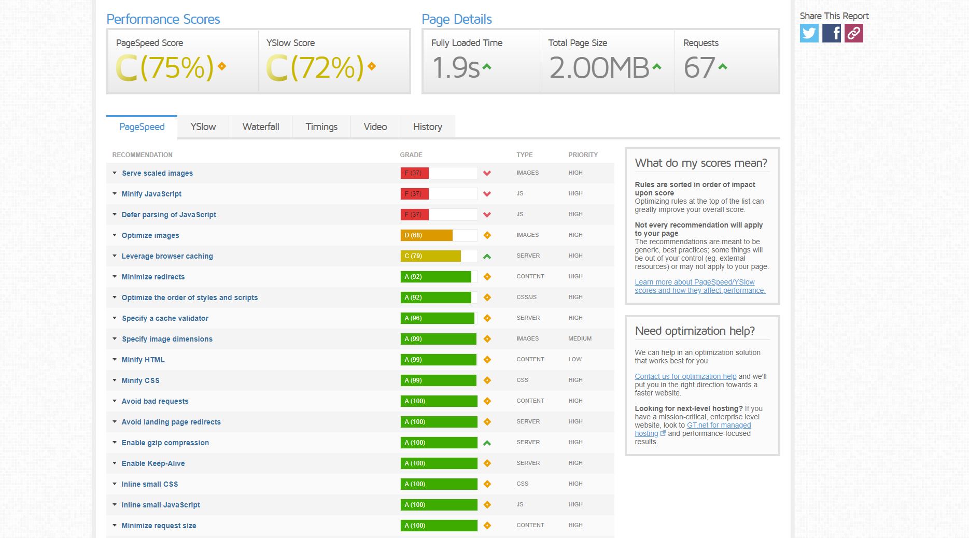
Task: Open Specify image dimensions recommendation
Action: (167, 339)
